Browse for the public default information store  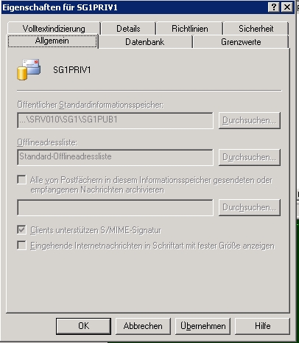250,120
